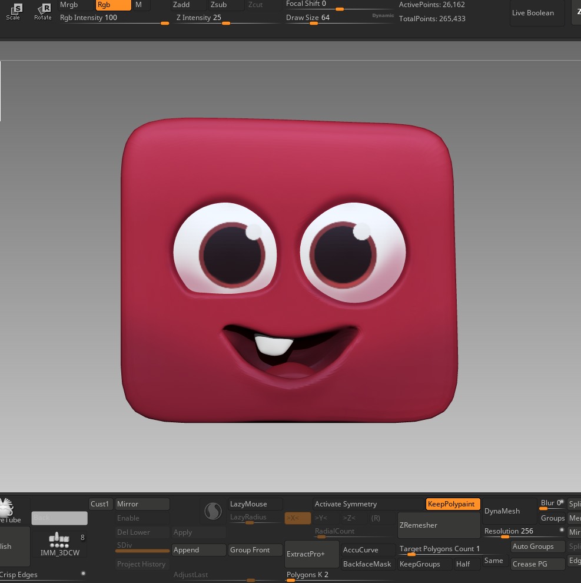Screen dimensions: 581x583
Task: Enable AccuCurve for the brush
Action: (368, 550)
